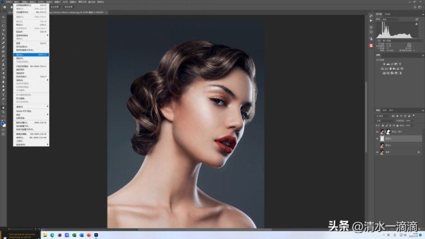Add a Brightness/Contrast adjustment

[x=384, y=64]
